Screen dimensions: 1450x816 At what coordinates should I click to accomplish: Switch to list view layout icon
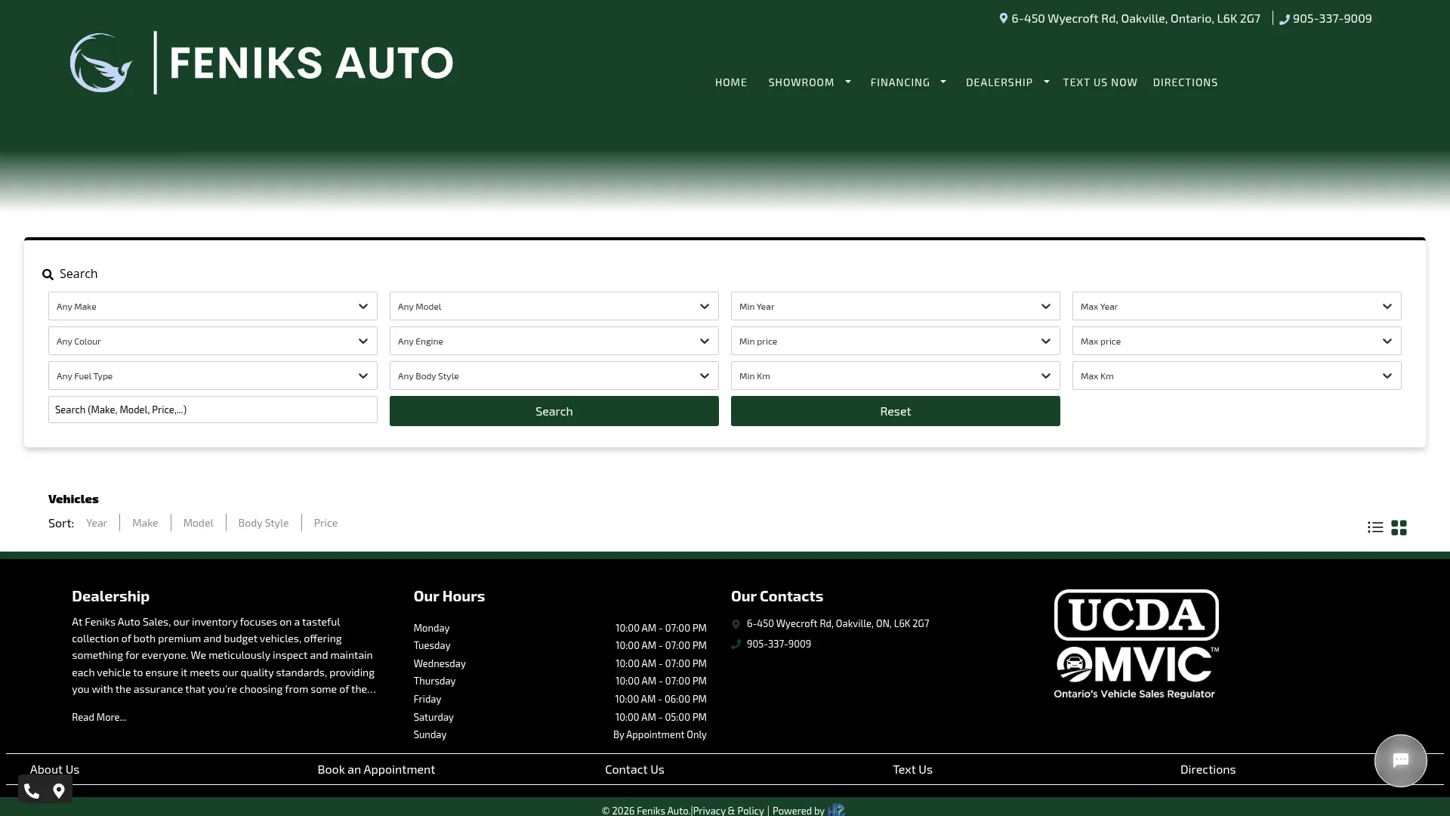pyautogui.click(x=1375, y=527)
